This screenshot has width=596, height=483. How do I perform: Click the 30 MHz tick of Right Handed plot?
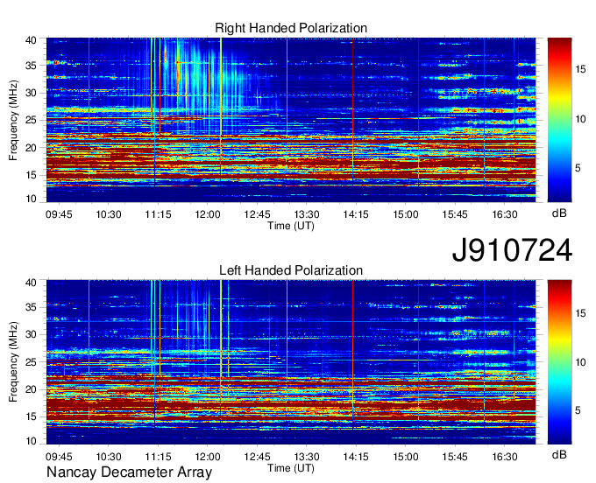pos(32,93)
